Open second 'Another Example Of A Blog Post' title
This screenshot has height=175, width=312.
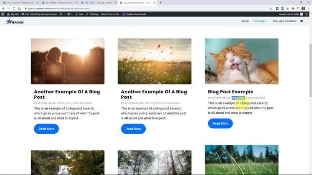154,94
